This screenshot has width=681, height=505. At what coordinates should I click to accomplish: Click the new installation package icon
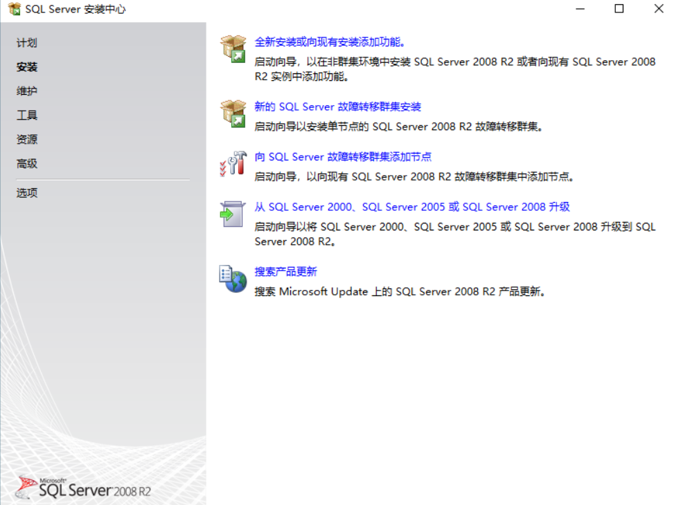tap(232, 48)
